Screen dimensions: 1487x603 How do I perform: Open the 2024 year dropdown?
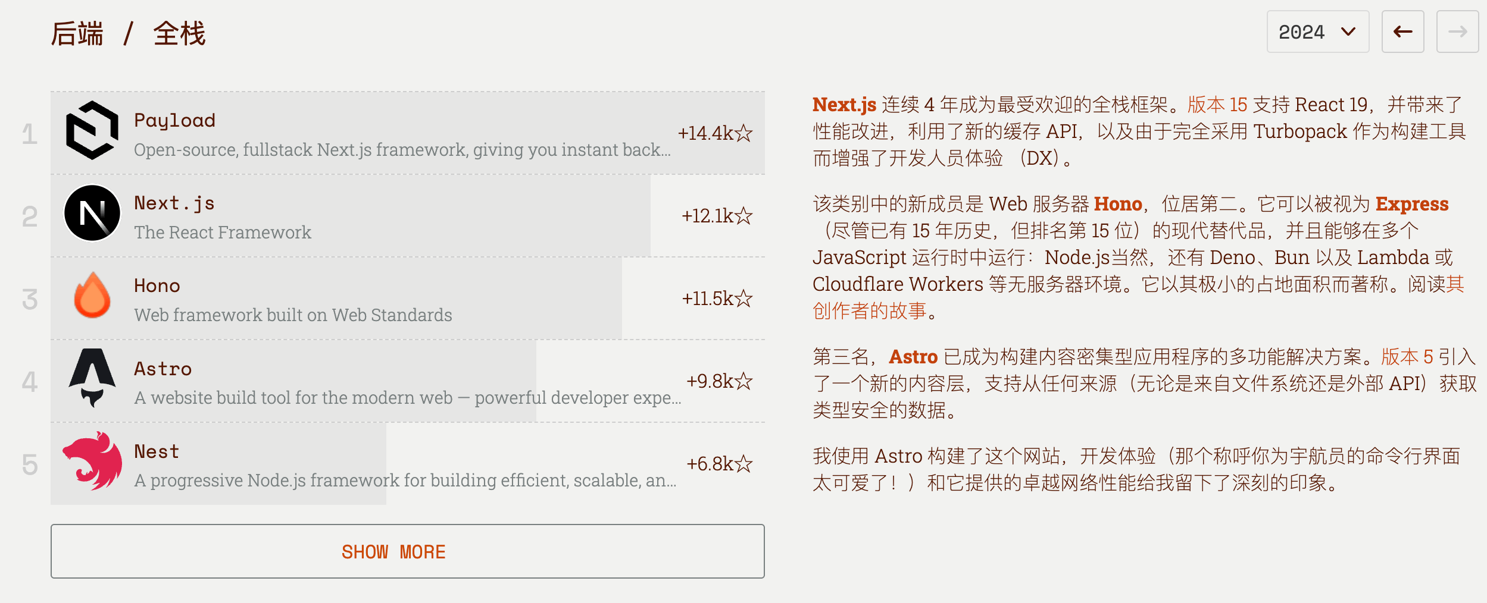click(1317, 32)
